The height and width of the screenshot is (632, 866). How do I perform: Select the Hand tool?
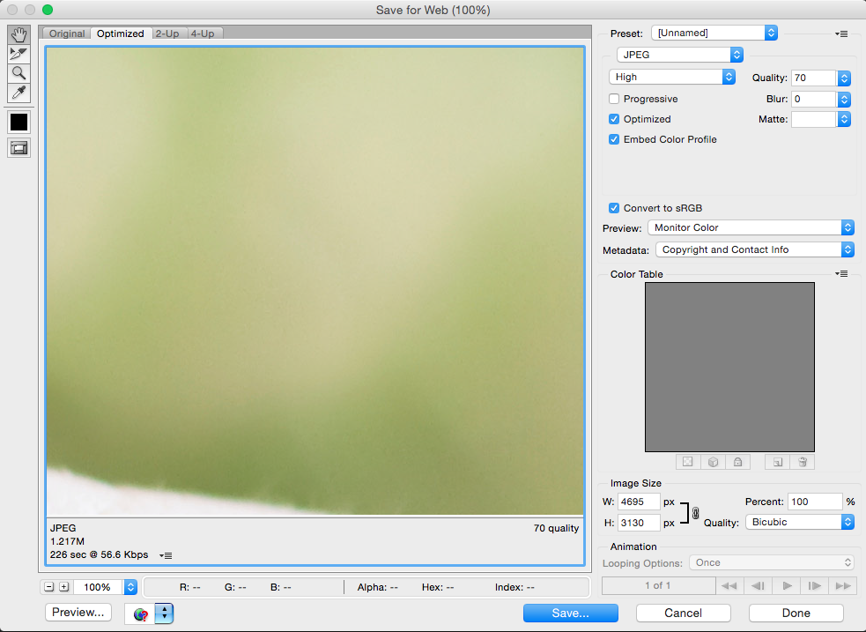click(x=19, y=34)
